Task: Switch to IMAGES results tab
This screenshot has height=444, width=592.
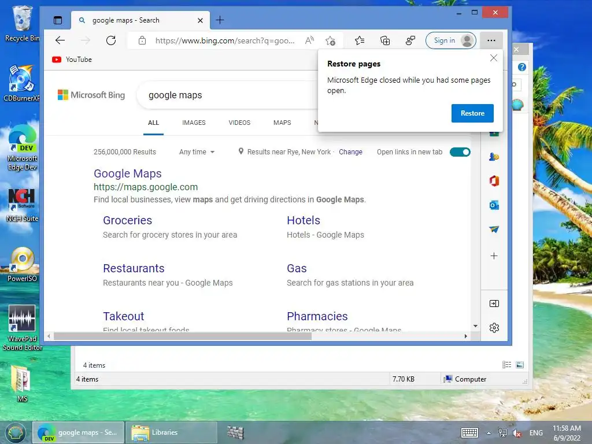Action: click(x=194, y=123)
